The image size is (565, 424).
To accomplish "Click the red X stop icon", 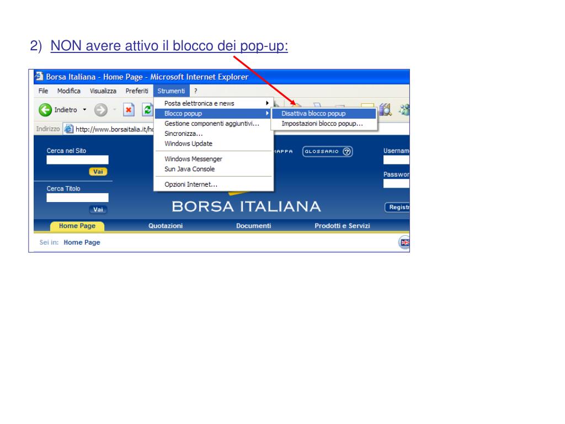I will 128,110.
